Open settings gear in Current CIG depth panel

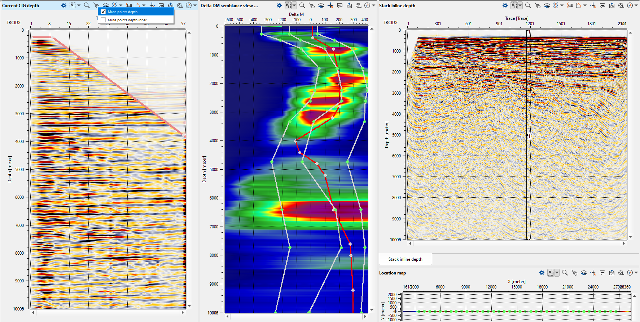pyautogui.click(x=64, y=5)
